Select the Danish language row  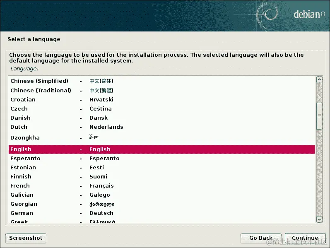tap(161, 118)
